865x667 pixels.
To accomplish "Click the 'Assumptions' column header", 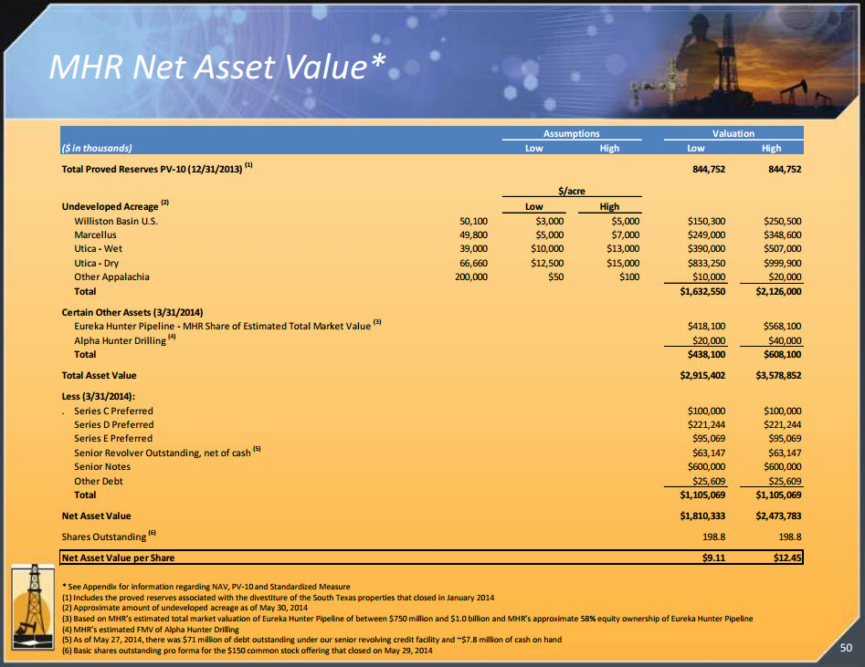I will coord(572,133).
